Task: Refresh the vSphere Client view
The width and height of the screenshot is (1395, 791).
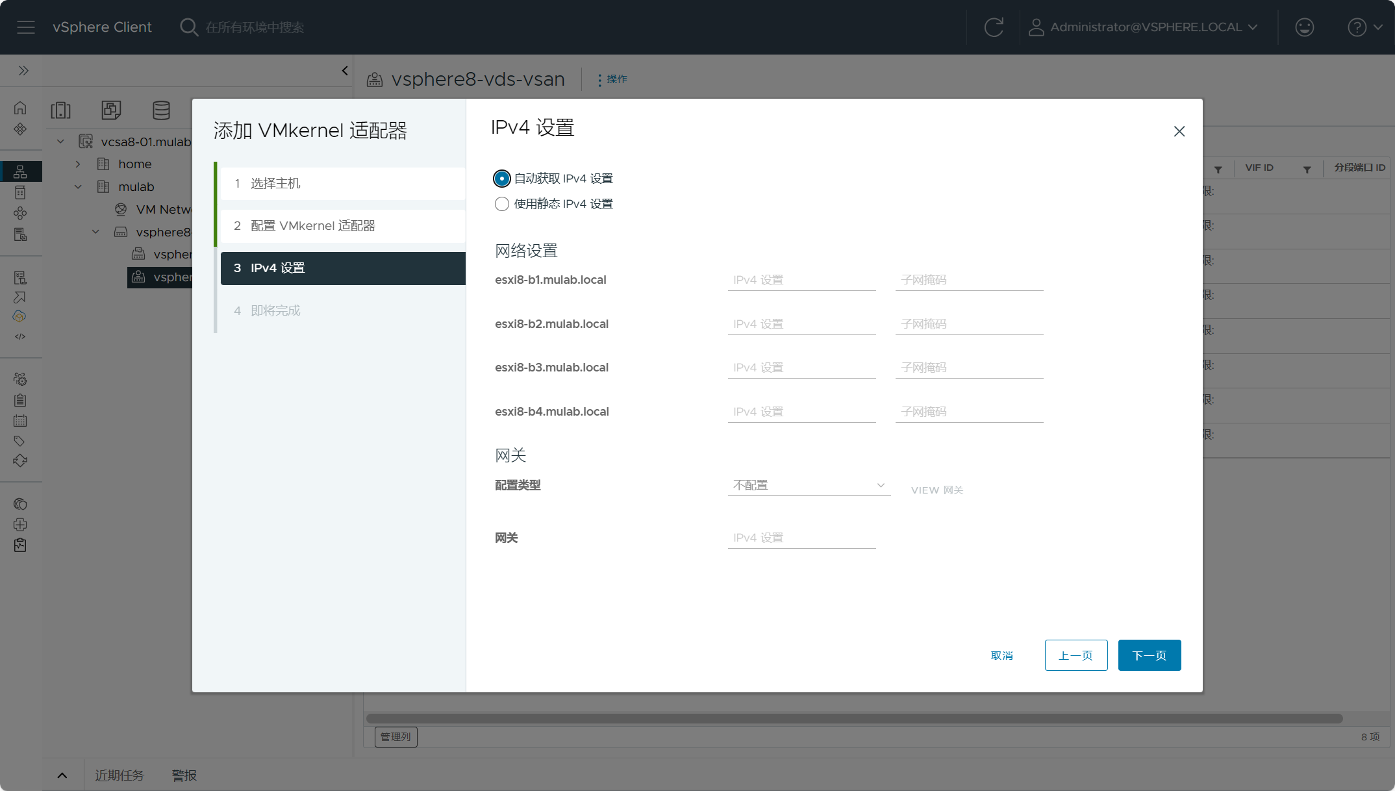Action: (x=994, y=27)
